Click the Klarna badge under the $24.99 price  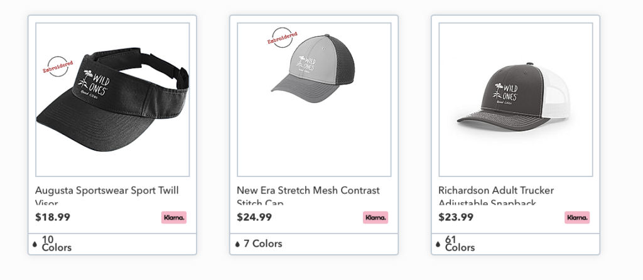[376, 218]
